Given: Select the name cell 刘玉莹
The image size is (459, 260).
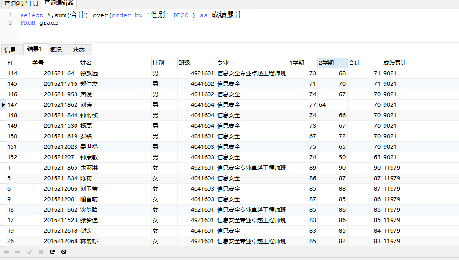Looking at the screenshot, I should [115, 189].
